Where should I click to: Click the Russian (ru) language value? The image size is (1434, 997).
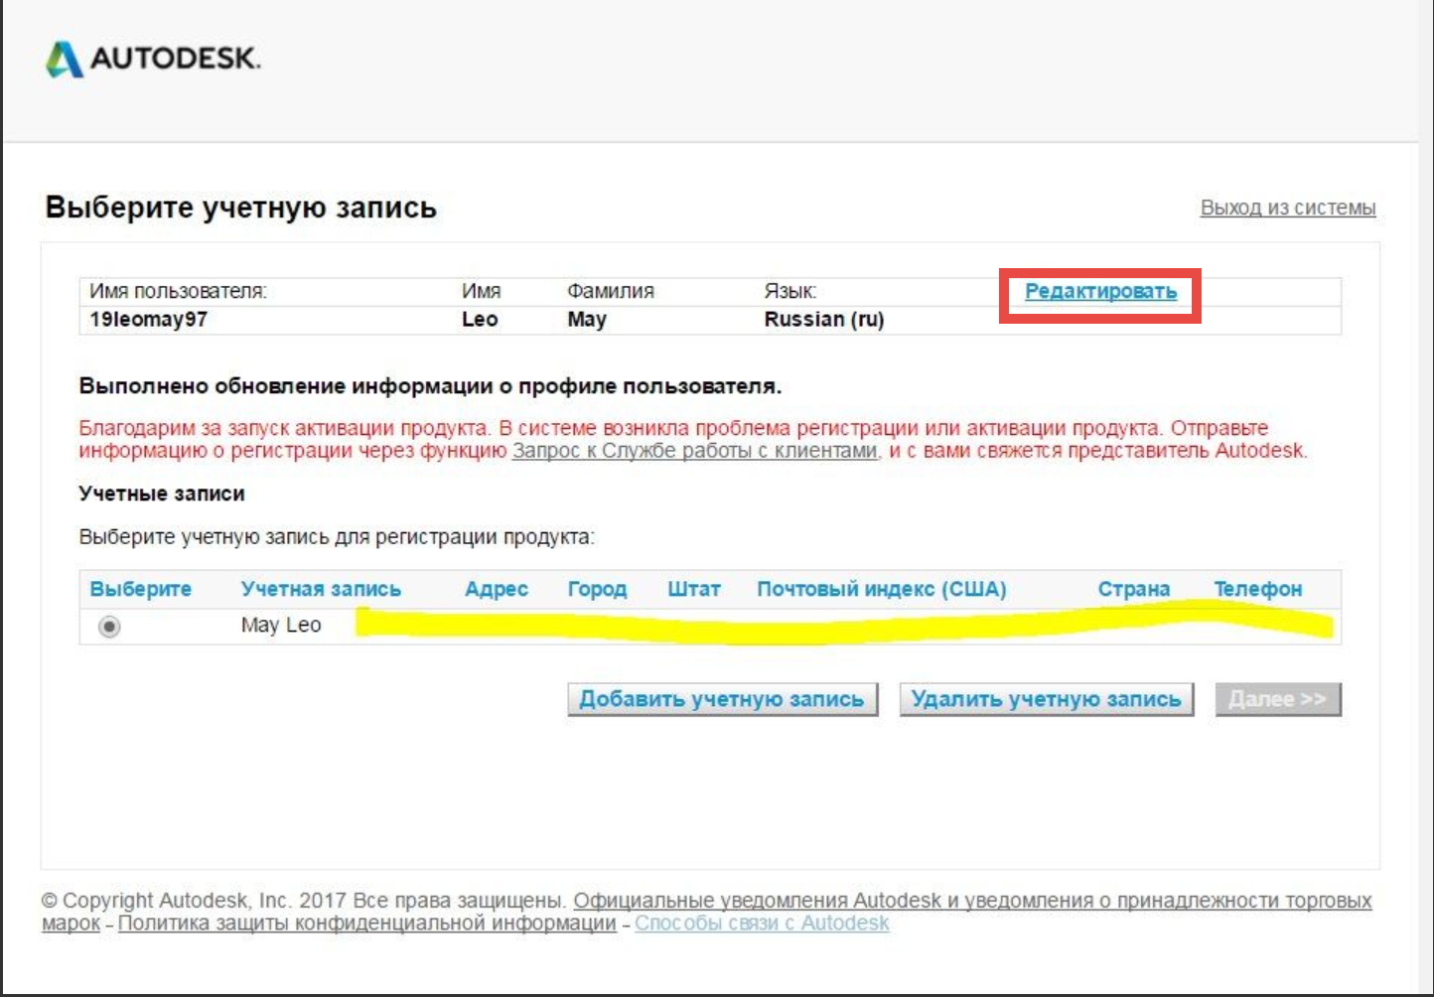[824, 320]
